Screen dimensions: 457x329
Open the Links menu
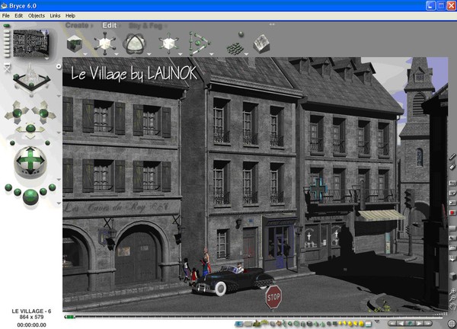point(55,16)
